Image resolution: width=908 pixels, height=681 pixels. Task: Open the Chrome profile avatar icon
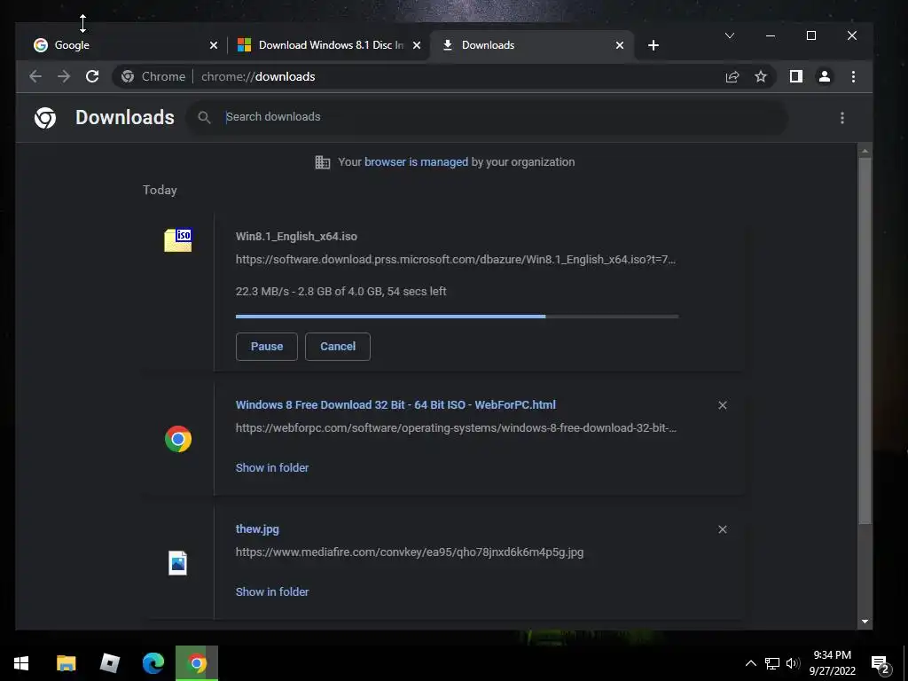[825, 76]
